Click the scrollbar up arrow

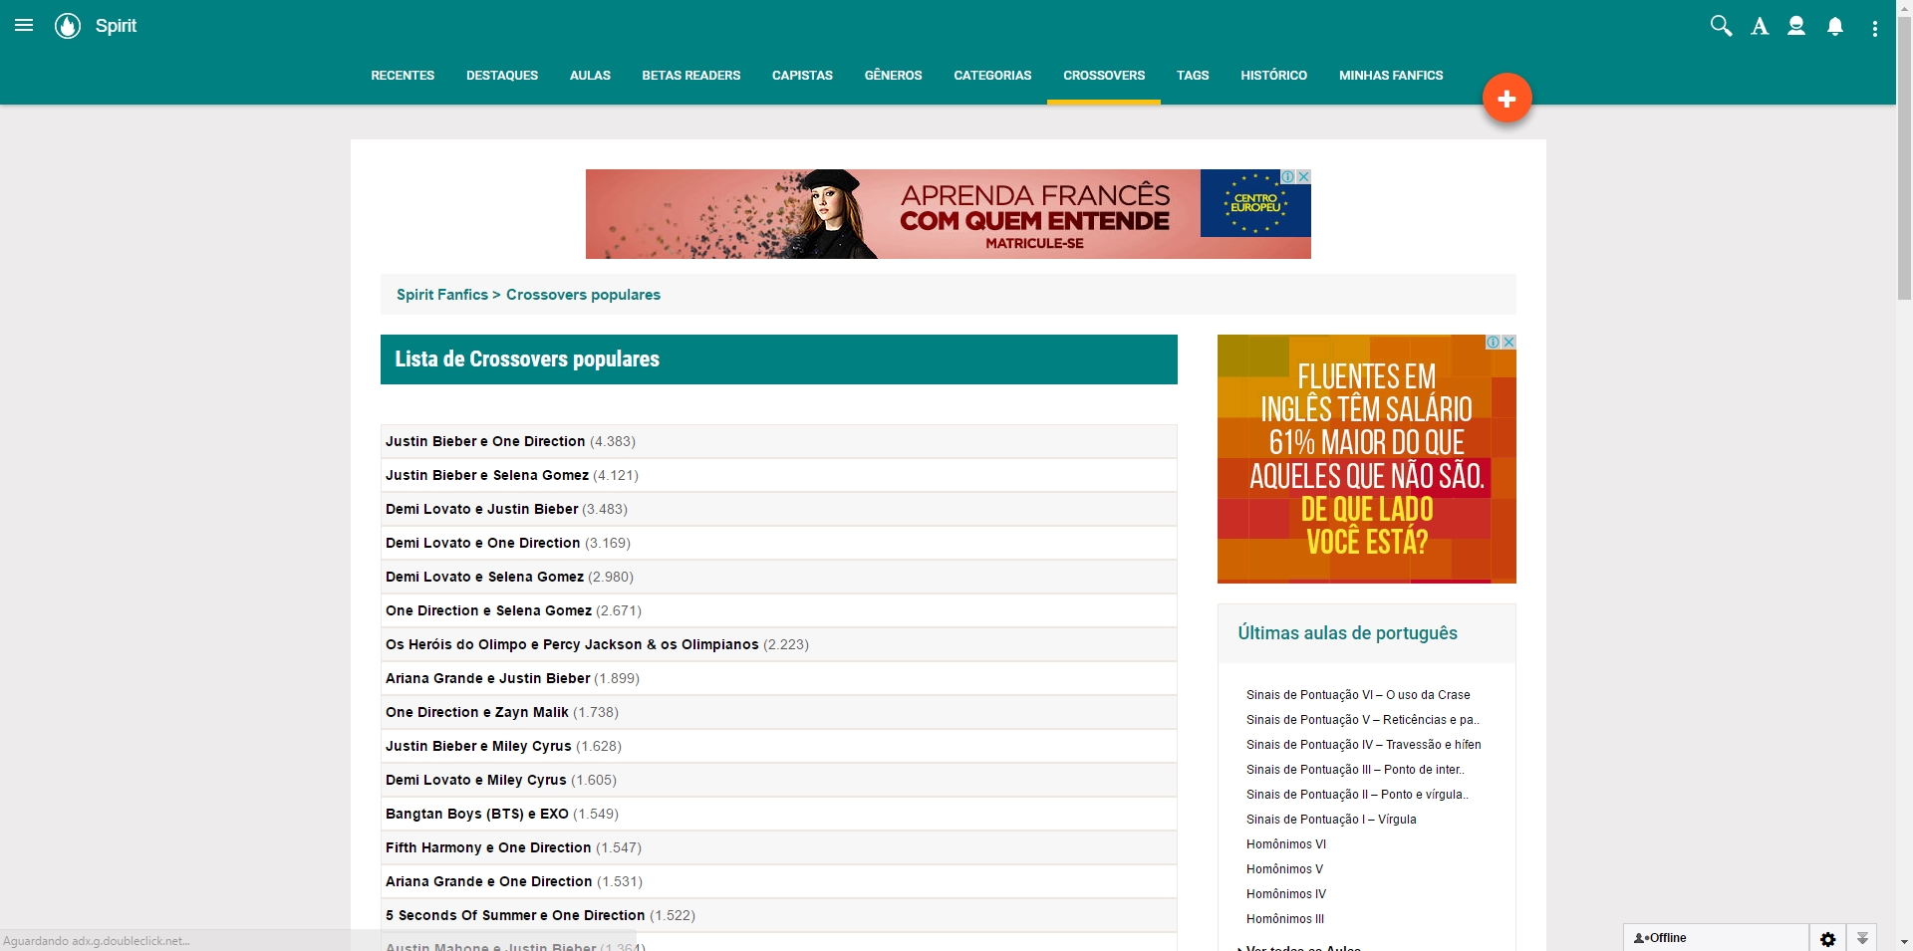1904,7
